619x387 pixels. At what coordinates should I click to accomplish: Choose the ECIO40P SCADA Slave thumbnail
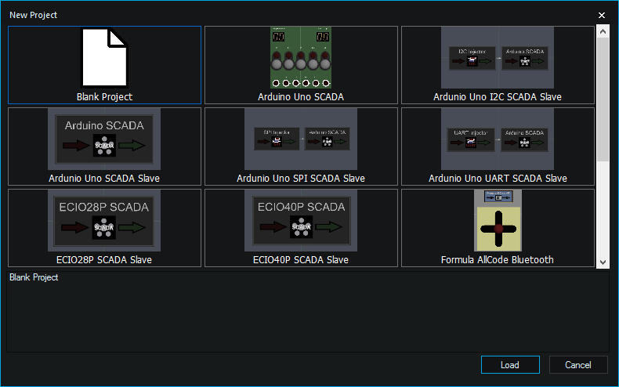click(301, 220)
